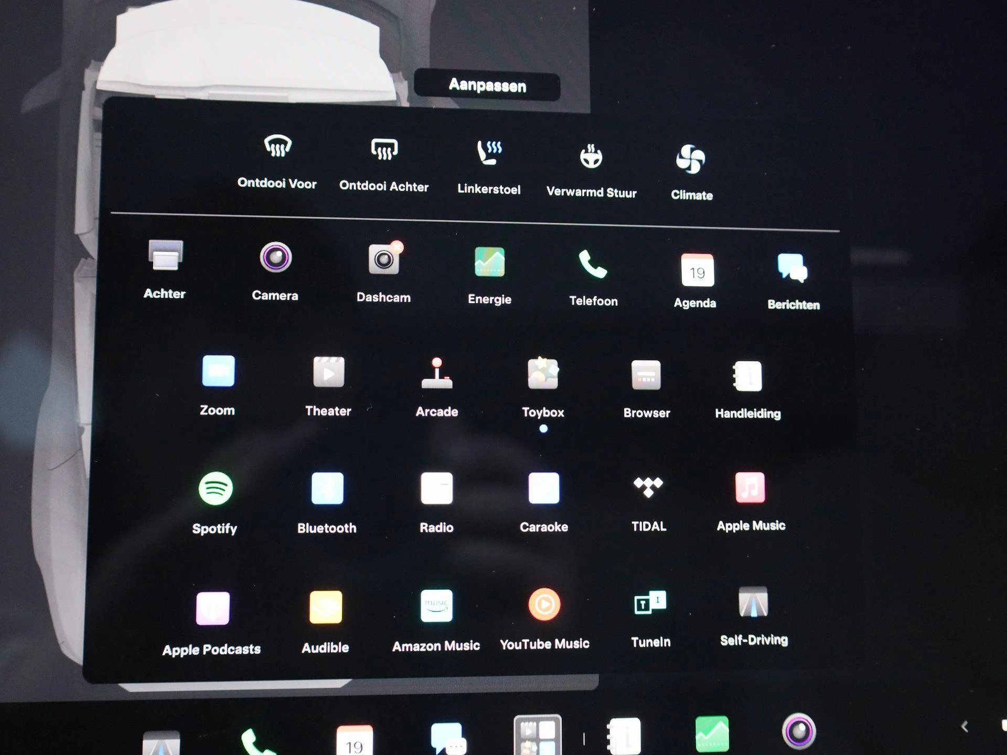Open the Telefoon app in the grid

click(x=593, y=278)
